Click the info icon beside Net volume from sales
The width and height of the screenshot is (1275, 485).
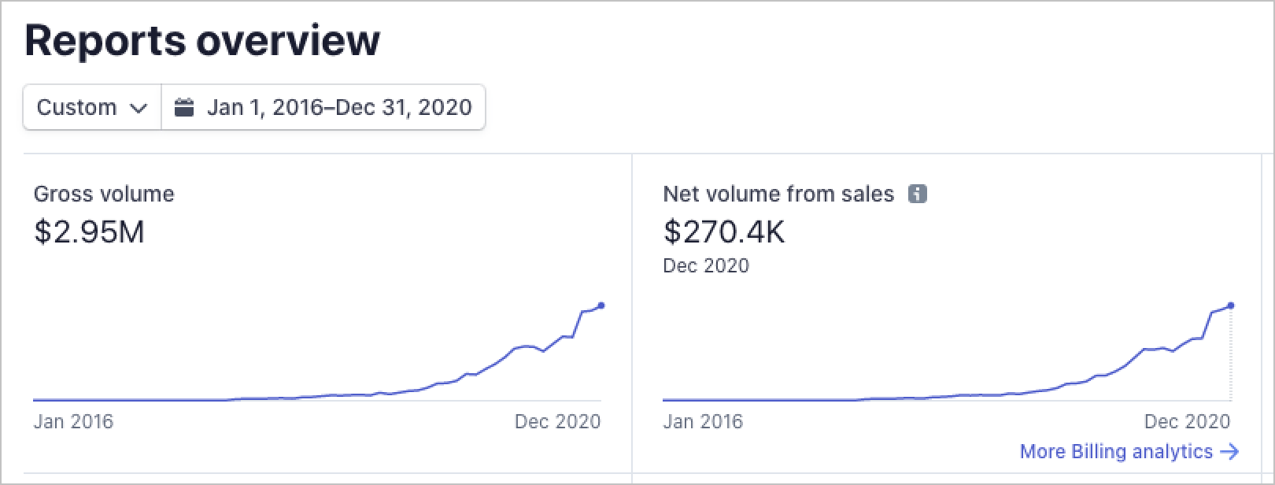coord(917,194)
